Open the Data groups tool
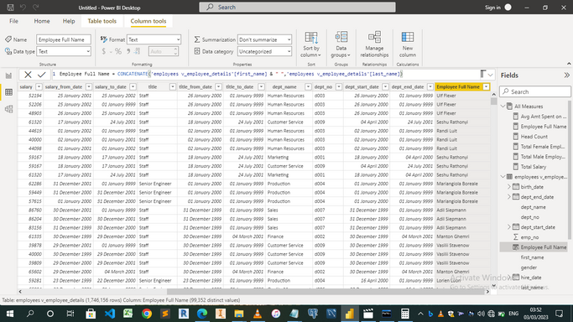The width and height of the screenshot is (573, 322). click(341, 44)
